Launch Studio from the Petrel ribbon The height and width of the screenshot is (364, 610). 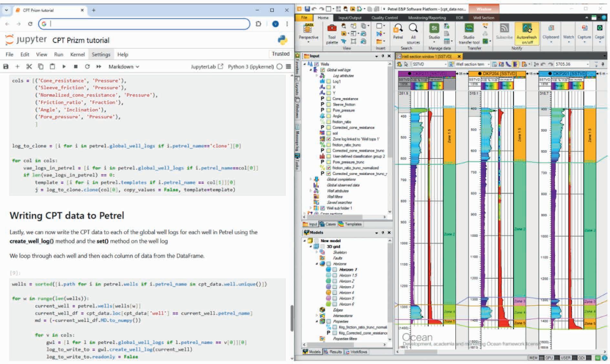pos(434,32)
